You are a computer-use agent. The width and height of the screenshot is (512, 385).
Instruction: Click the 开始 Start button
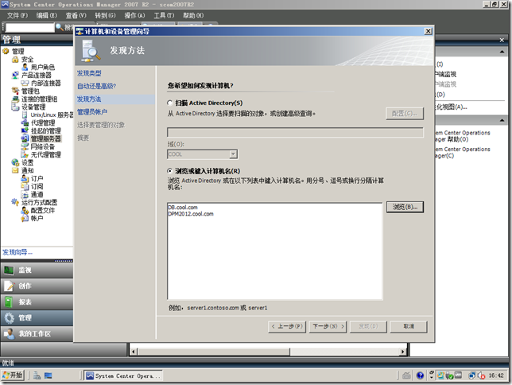(13, 375)
